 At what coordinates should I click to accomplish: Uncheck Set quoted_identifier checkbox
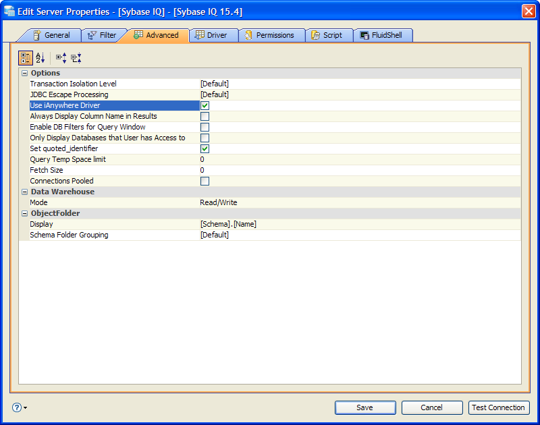pyautogui.click(x=205, y=148)
